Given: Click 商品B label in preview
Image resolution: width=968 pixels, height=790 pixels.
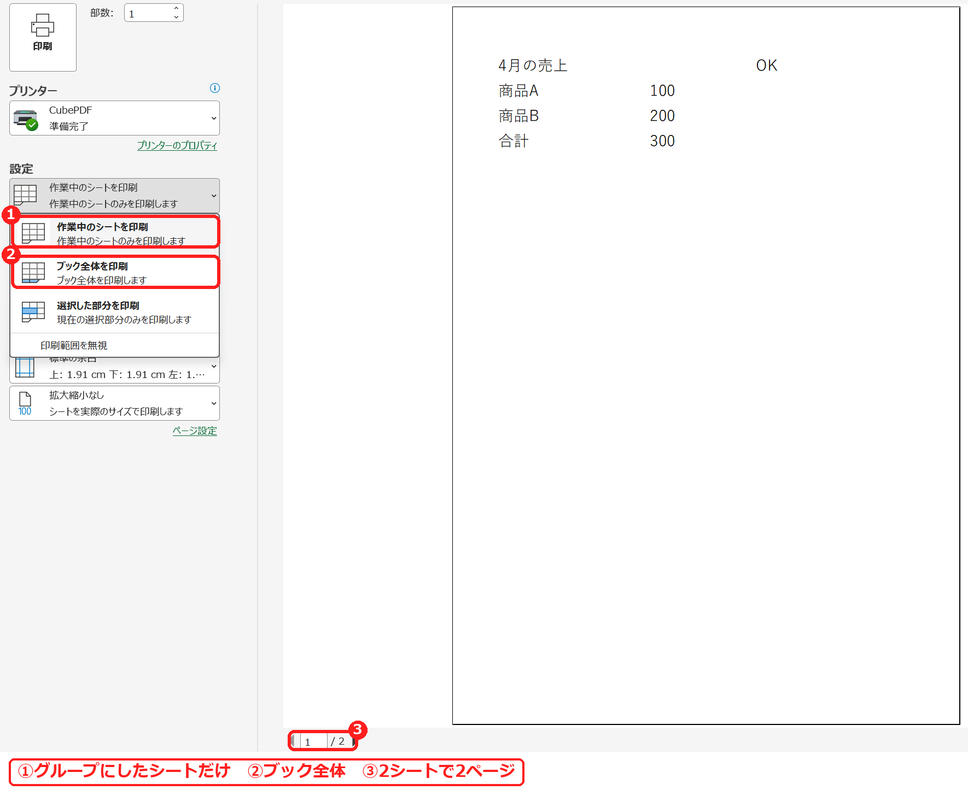Looking at the screenshot, I should tap(518, 116).
